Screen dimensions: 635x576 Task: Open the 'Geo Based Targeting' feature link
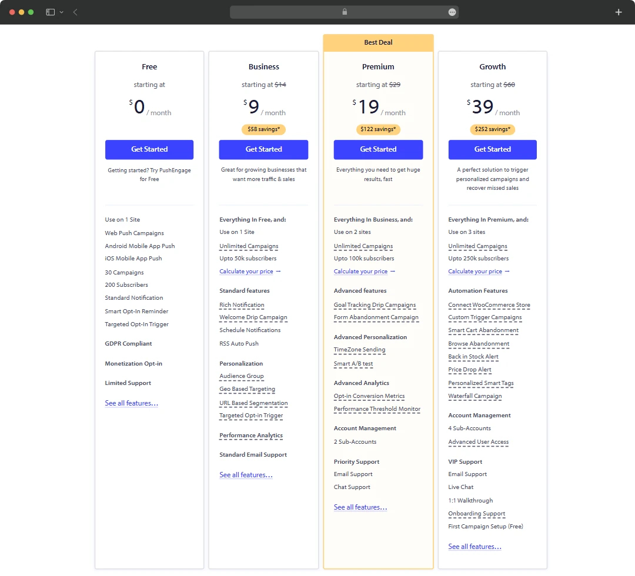(247, 389)
